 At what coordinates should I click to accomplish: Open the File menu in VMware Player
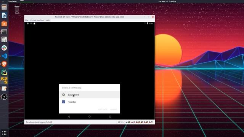[27, 20]
